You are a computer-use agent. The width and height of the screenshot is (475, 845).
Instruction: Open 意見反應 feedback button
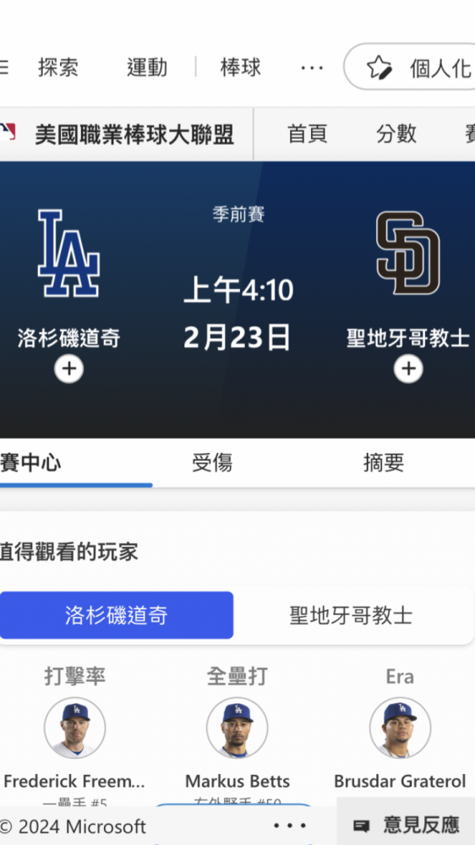tap(406, 825)
